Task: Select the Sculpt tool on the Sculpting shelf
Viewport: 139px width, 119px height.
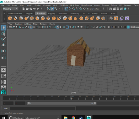Action: click(10, 18)
